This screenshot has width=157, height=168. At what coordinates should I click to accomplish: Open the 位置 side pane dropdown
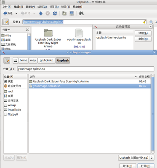6,30
